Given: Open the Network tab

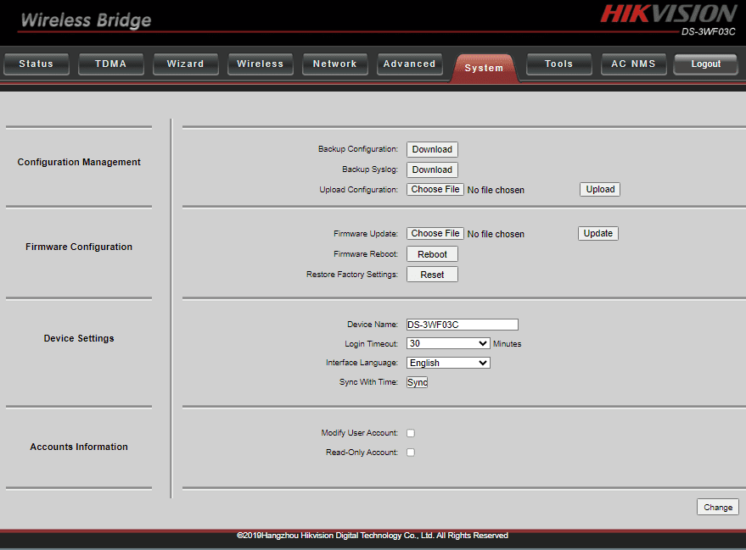Looking at the screenshot, I should pos(334,64).
